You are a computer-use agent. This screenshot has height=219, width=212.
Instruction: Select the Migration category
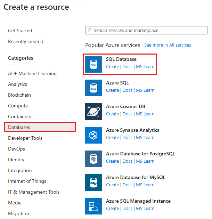[18, 213]
